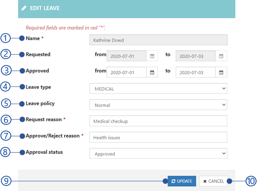
Task: Click the pencil icon beside EDIT LEAVE
Action: click(x=24, y=8)
